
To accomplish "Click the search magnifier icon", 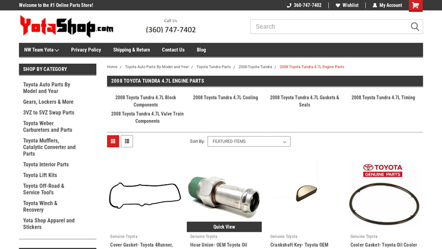I will tap(415, 27).
